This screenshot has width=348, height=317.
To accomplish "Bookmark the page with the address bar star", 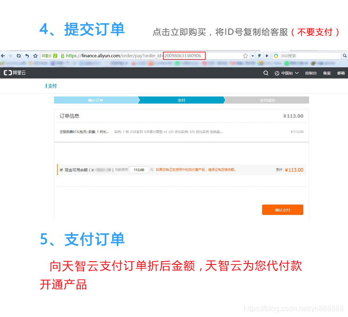I will [245, 56].
